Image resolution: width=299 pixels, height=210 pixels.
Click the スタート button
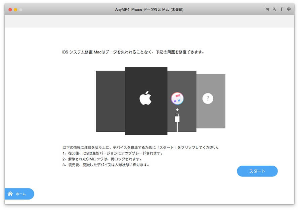pyautogui.click(x=257, y=171)
